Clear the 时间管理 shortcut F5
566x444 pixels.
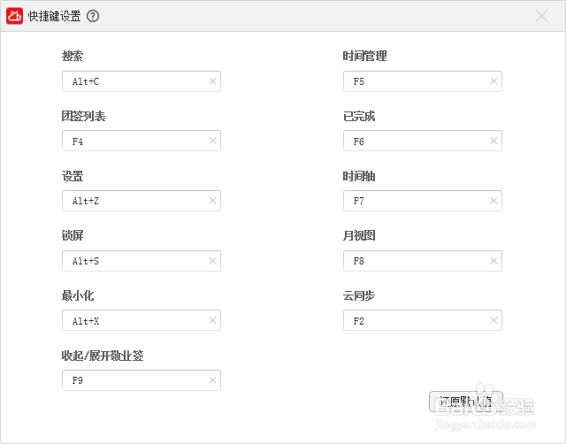[x=493, y=81]
